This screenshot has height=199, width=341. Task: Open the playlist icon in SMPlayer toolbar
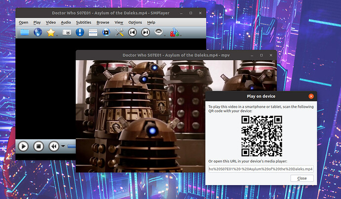93,33
